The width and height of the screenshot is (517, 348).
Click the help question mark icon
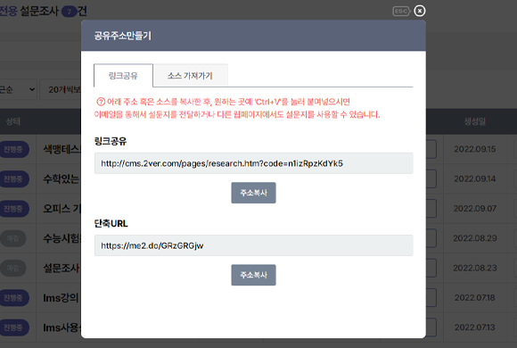[x=101, y=102]
